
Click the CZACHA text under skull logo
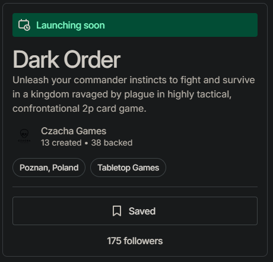pyautogui.click(x=24, y=141)
